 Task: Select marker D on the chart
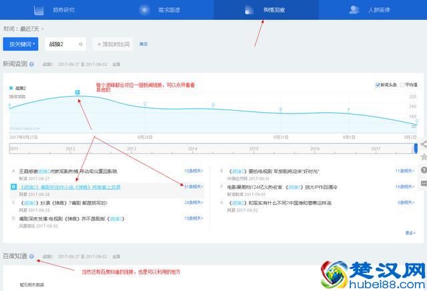point(213,105)
